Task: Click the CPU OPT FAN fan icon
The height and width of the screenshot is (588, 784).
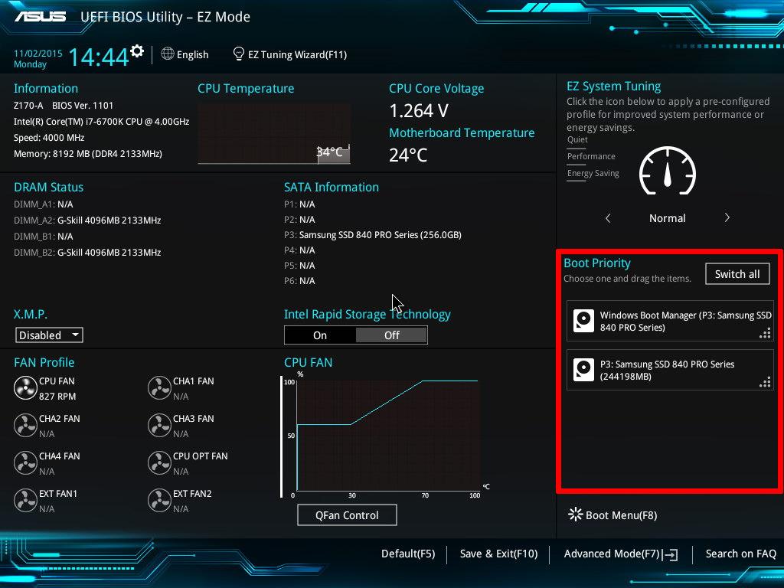Action: 159,463
